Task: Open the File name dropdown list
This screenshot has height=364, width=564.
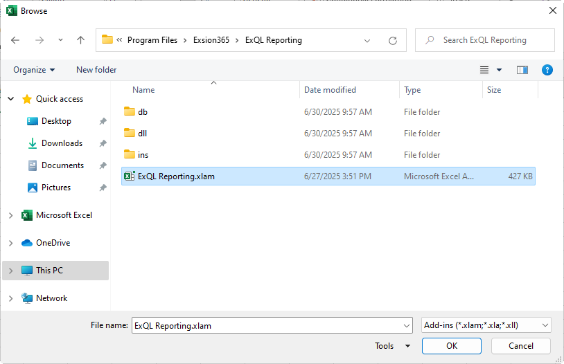Action: point(407,325)
